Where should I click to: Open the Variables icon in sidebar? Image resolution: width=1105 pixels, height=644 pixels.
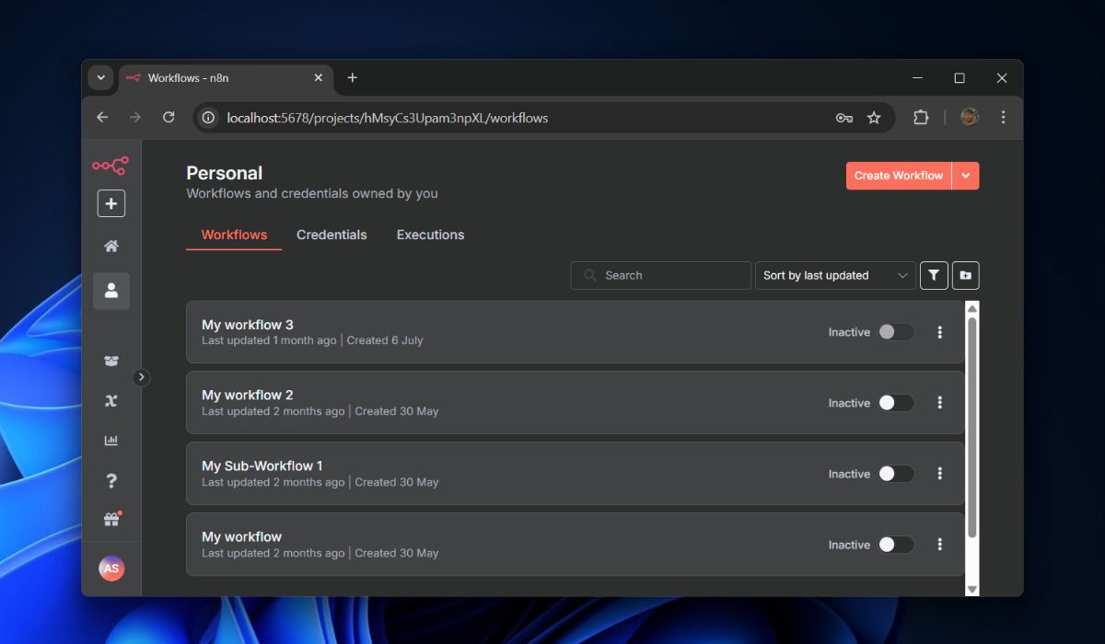[x=111, y=400]
